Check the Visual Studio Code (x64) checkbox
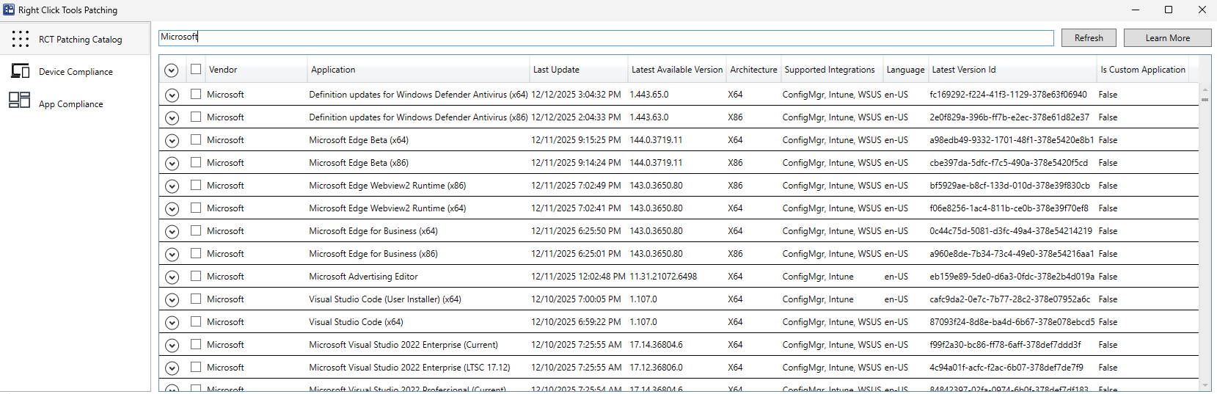This screenshot has height=394, width=1217. [196, 321]
